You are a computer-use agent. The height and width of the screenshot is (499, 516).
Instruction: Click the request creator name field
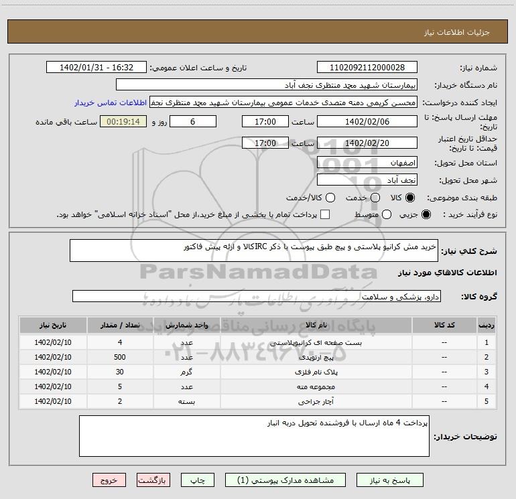point(283,102)
